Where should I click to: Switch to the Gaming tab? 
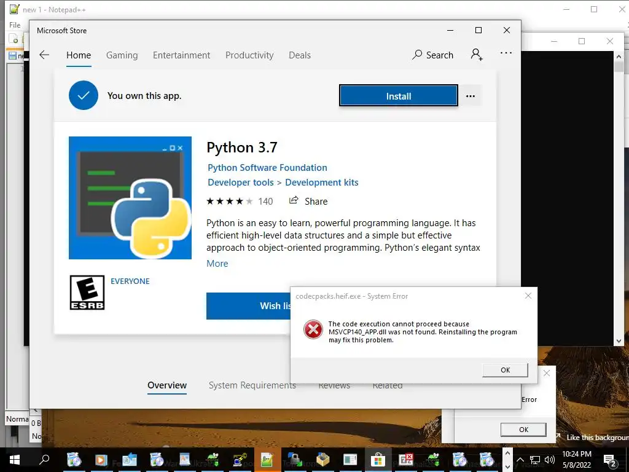point(122,55)
